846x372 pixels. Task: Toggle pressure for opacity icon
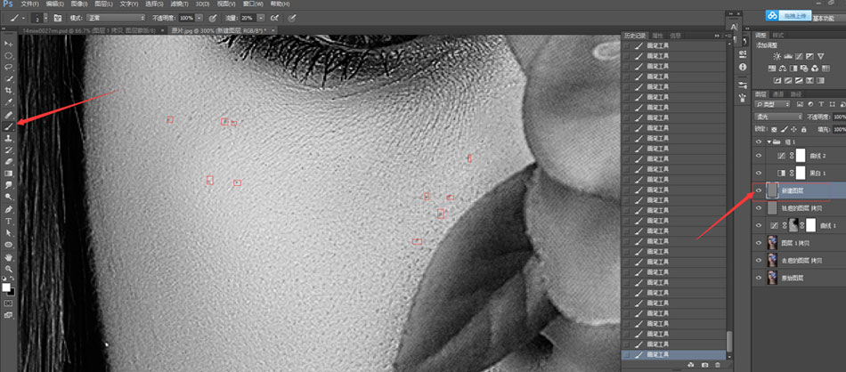coord(213,18)
